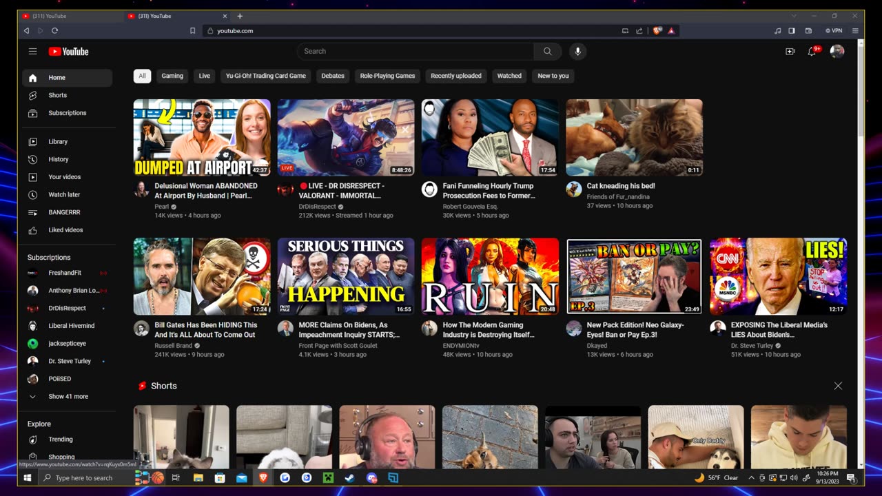882x496 pixels.
Task: Click the Brave VPN button
Action: click(834, 30)
